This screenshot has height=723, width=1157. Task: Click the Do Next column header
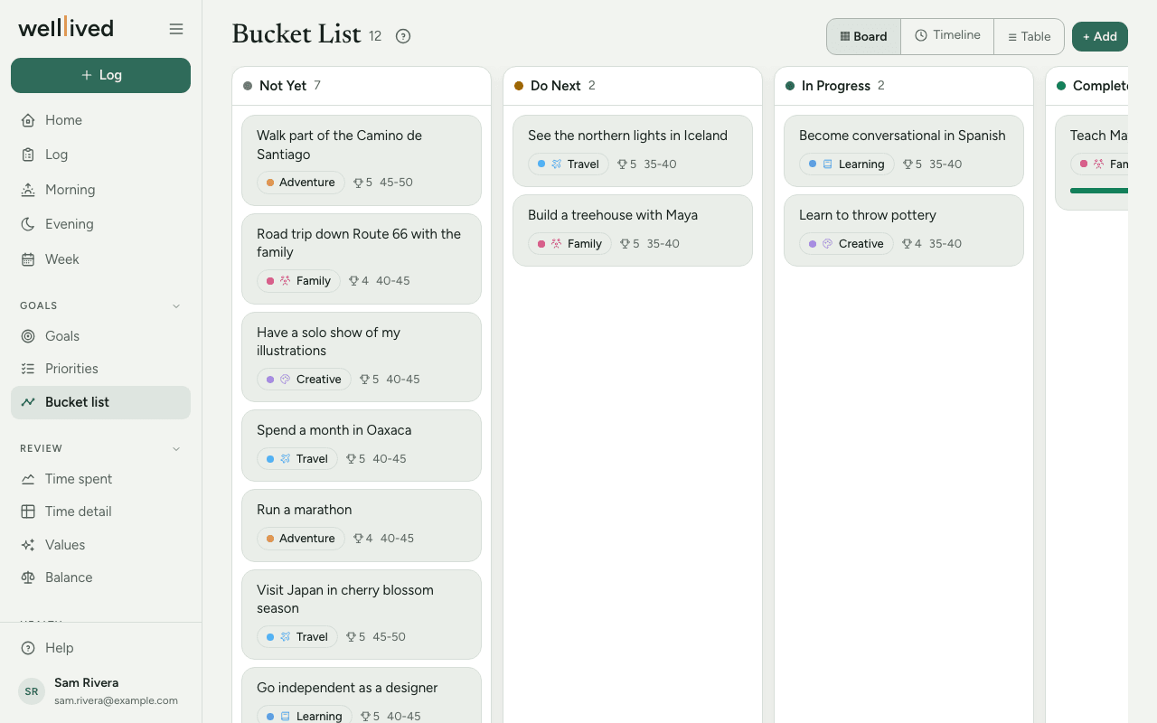click(633, 86)
